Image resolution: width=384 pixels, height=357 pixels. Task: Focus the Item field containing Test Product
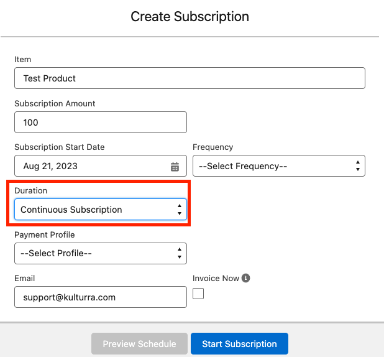click(190, 78)
